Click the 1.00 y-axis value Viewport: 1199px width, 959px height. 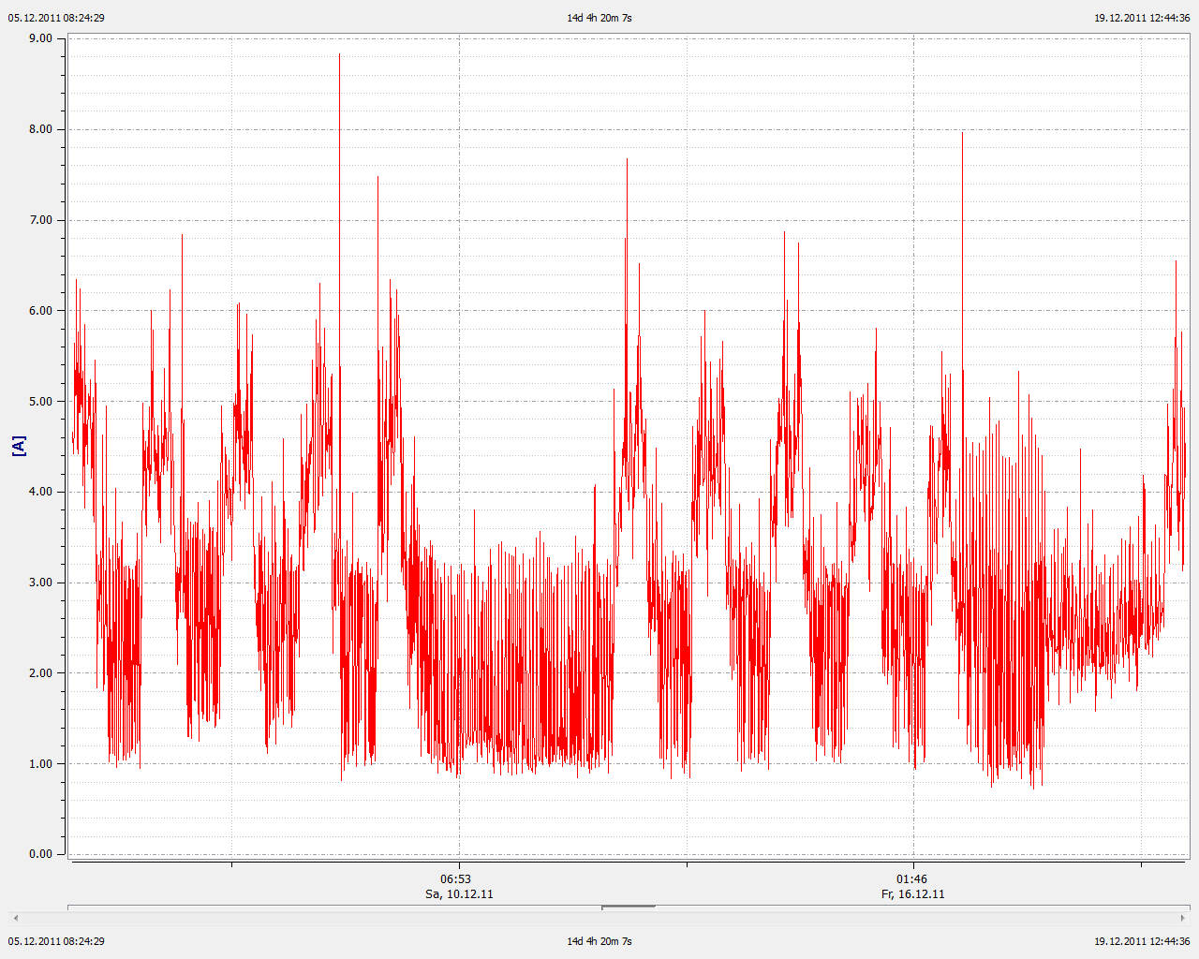pyautogui.click(x=40, y=763)
